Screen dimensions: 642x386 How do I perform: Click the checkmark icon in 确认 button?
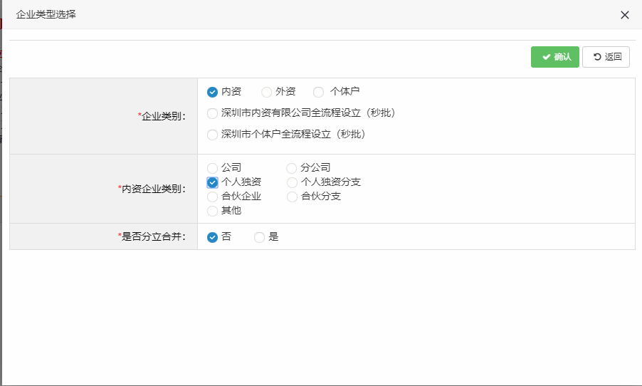pyautogui.click(x=546, y=57)
